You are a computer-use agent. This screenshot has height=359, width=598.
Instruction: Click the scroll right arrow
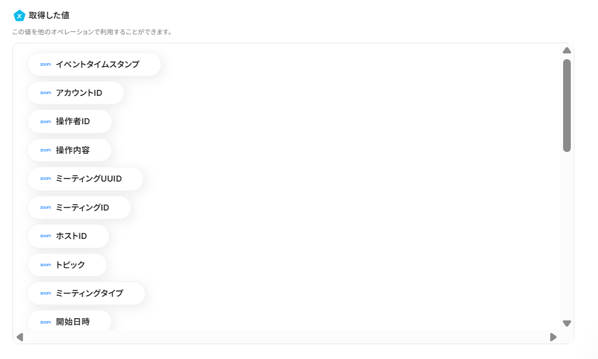coord(553,337)
